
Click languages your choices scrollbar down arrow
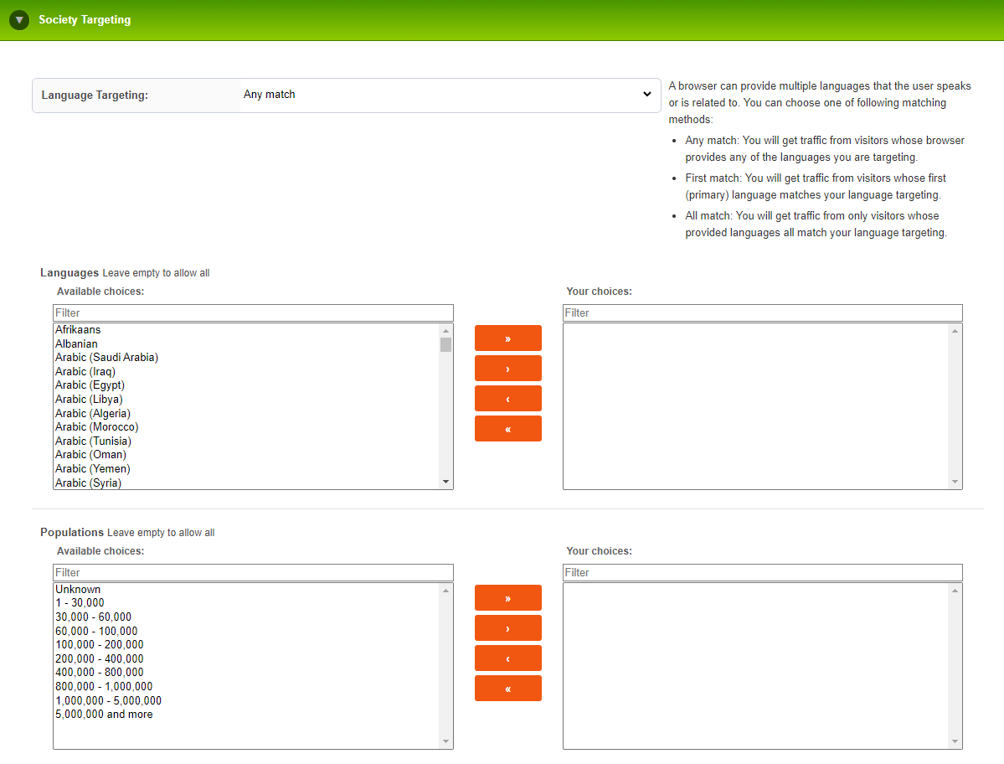point(955,482)
